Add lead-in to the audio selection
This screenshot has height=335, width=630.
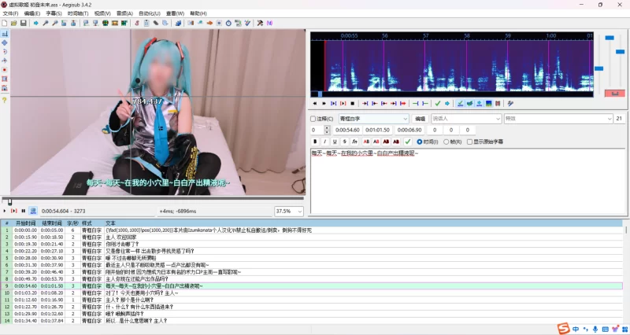[x=416, y=104]
